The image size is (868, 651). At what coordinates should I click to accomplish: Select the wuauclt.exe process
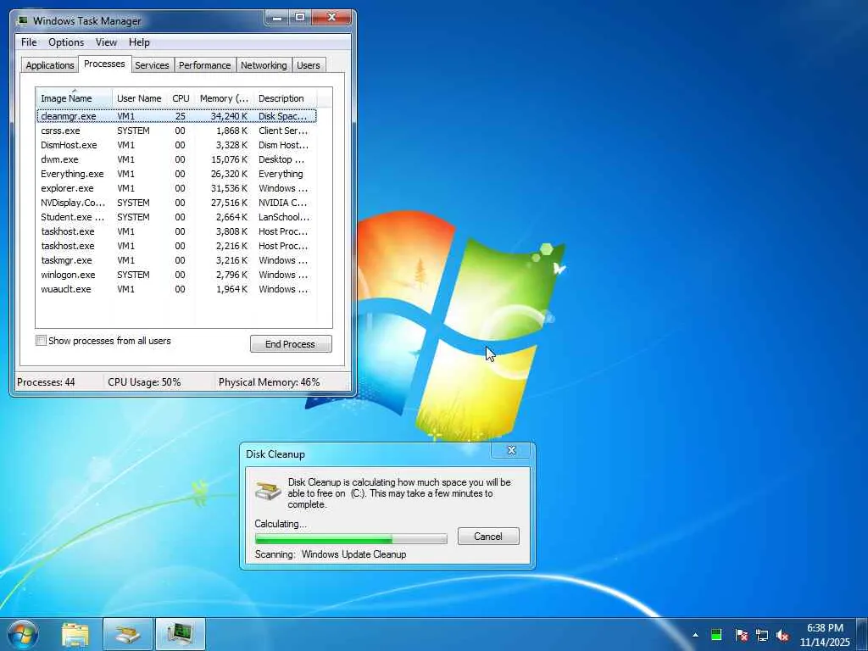pyautogui.click(x=176, y=289)
